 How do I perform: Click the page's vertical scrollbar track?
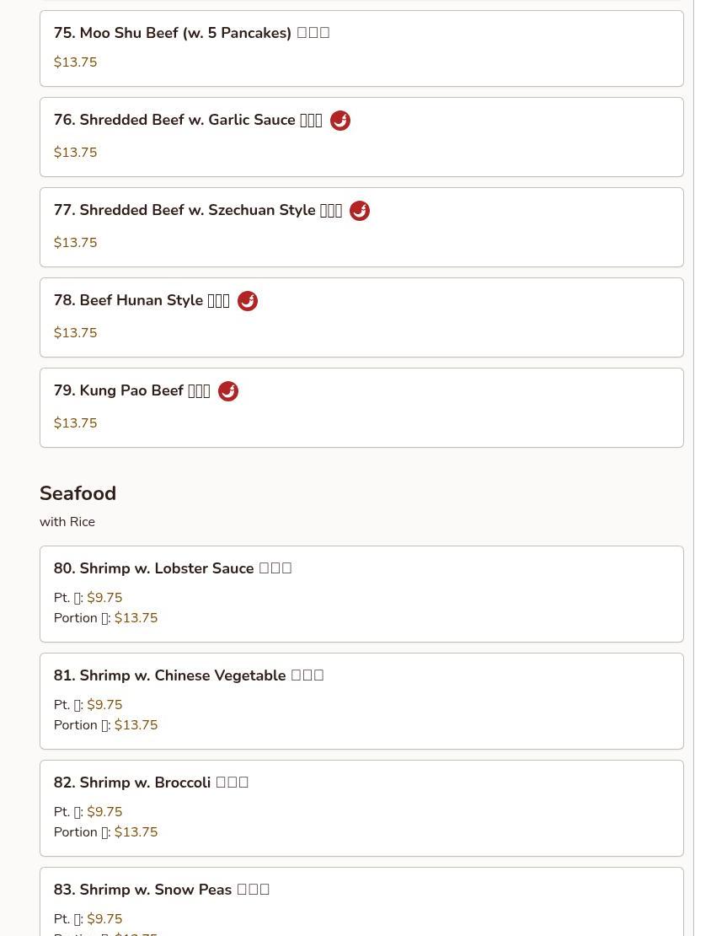(x=702, y=468)
